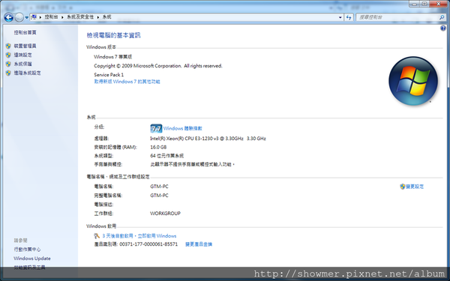Click link to get more Windows 7 features
The image size is (450, 281).
coord(127,82)
